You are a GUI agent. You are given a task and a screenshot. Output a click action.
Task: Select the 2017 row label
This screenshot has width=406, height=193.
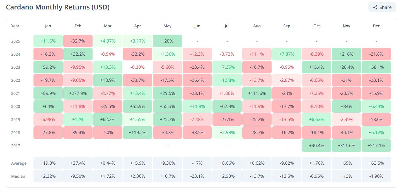pos(16,146)
